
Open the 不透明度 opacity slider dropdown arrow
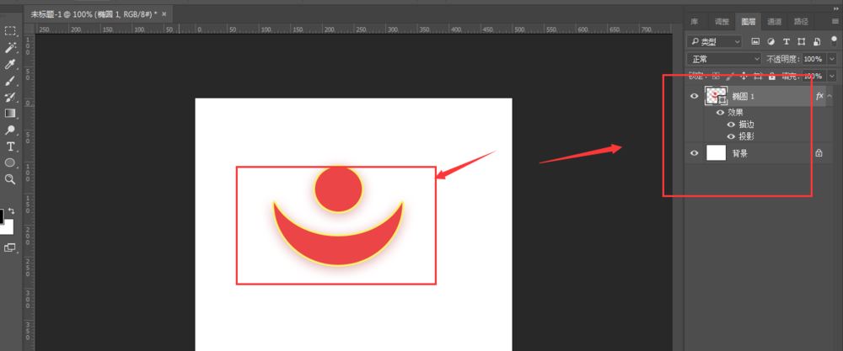point(833,59)
